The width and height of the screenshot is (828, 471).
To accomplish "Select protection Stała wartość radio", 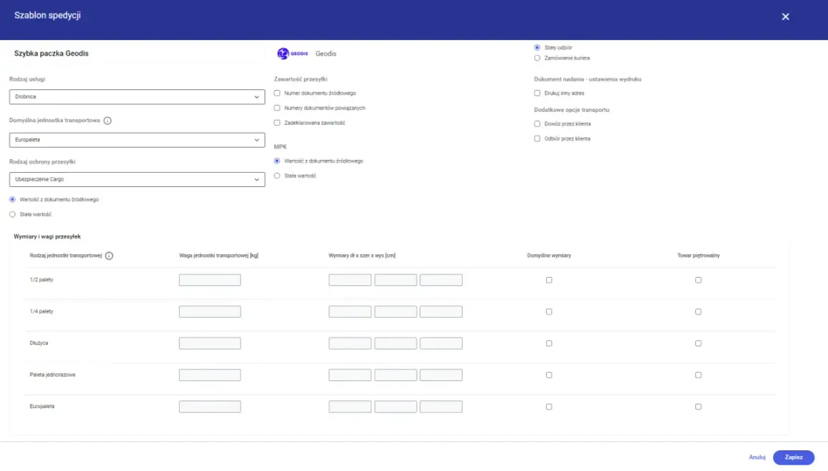I will 12,214.
